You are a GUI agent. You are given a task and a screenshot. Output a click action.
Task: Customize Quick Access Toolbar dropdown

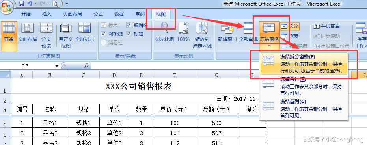click(x=67, y=4)
